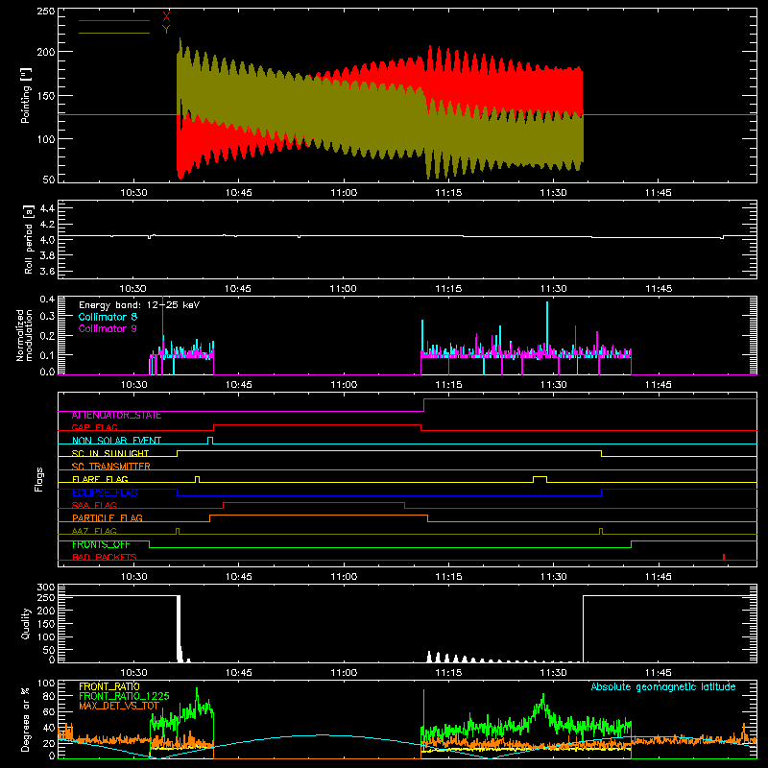Click the BAD_PACKETS flag label

point(105,557)
